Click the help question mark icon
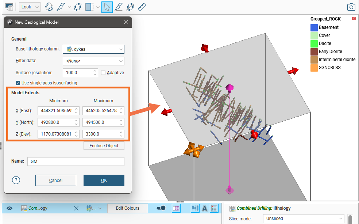This screenshot has height=224, width=359. (16, 180)
